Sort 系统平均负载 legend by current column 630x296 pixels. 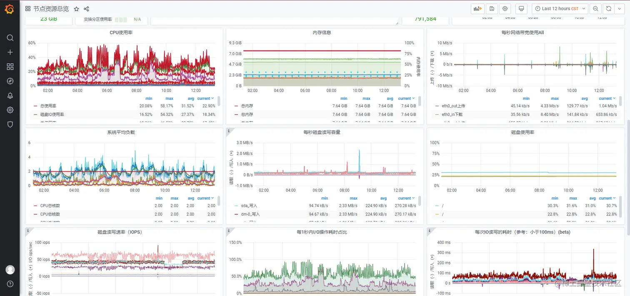pyautogui.click(x=206, y=198)
